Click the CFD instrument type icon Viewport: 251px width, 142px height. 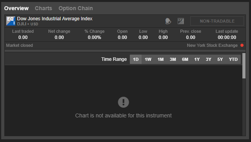click(181, 21)
